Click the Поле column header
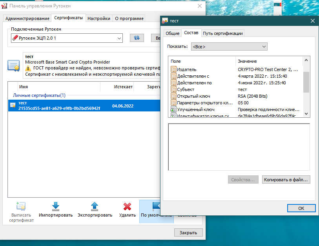The height and width of the screenshot is (246, 319). (x=202, y=61)
